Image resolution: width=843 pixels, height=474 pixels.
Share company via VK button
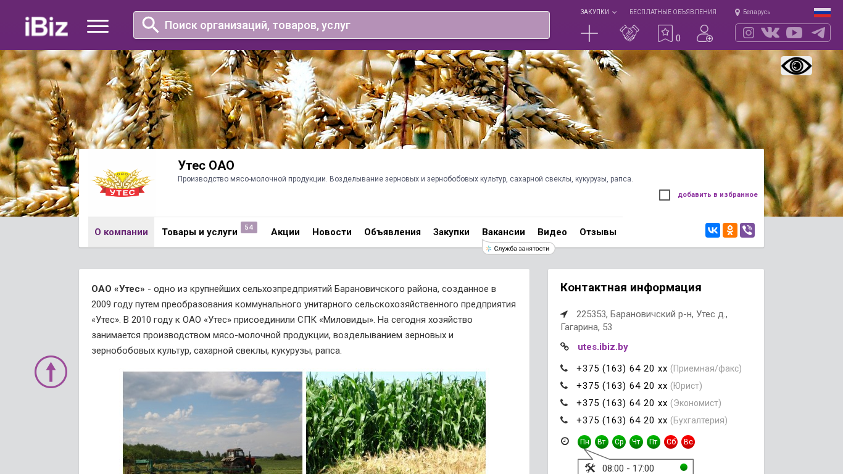coord(713,230)
